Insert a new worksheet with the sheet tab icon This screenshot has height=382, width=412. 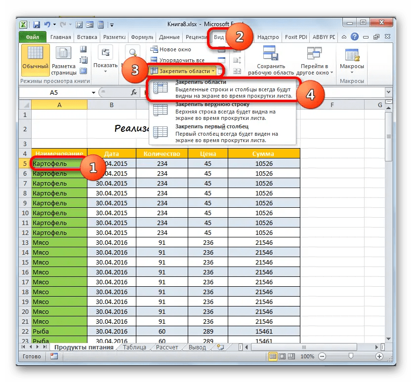pos(220,347)
